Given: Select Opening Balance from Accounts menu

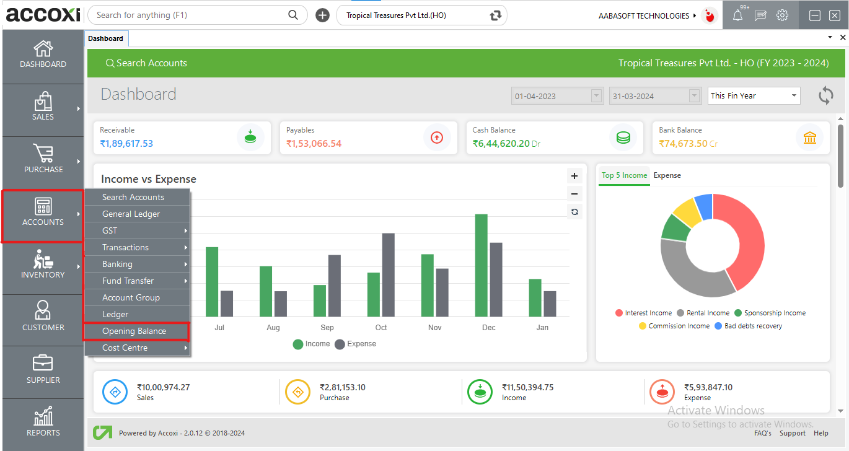Looking at the screenshot, I should tap(134, 331).
